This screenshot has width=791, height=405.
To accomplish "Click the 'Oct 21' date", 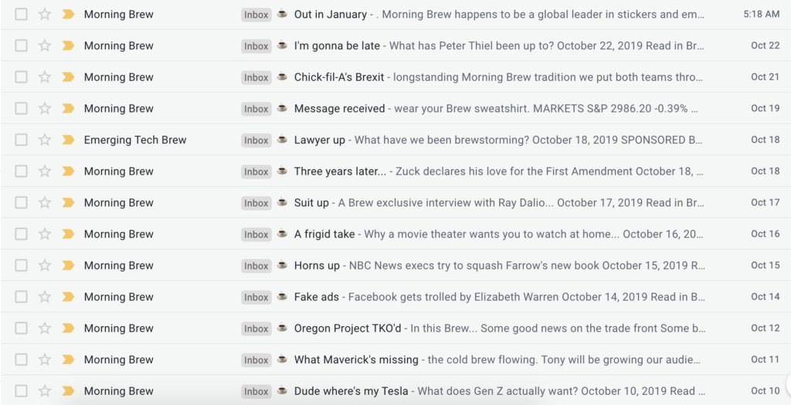I will 766,76.
